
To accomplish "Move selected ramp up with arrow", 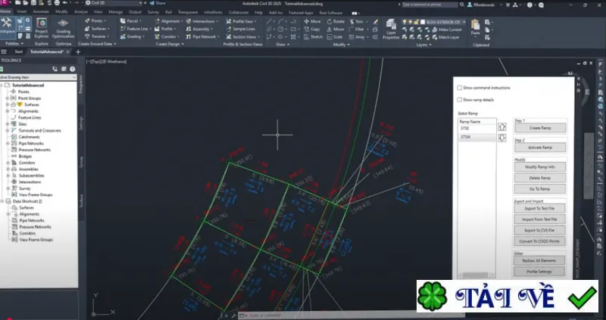I will pyautogui.click(x=502, y=127).
